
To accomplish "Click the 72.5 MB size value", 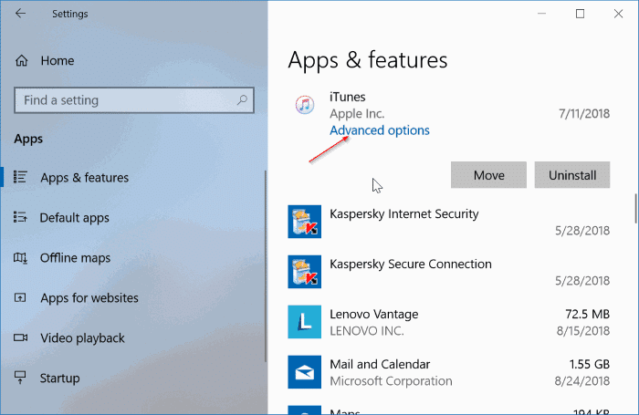I will coord(587,314).
